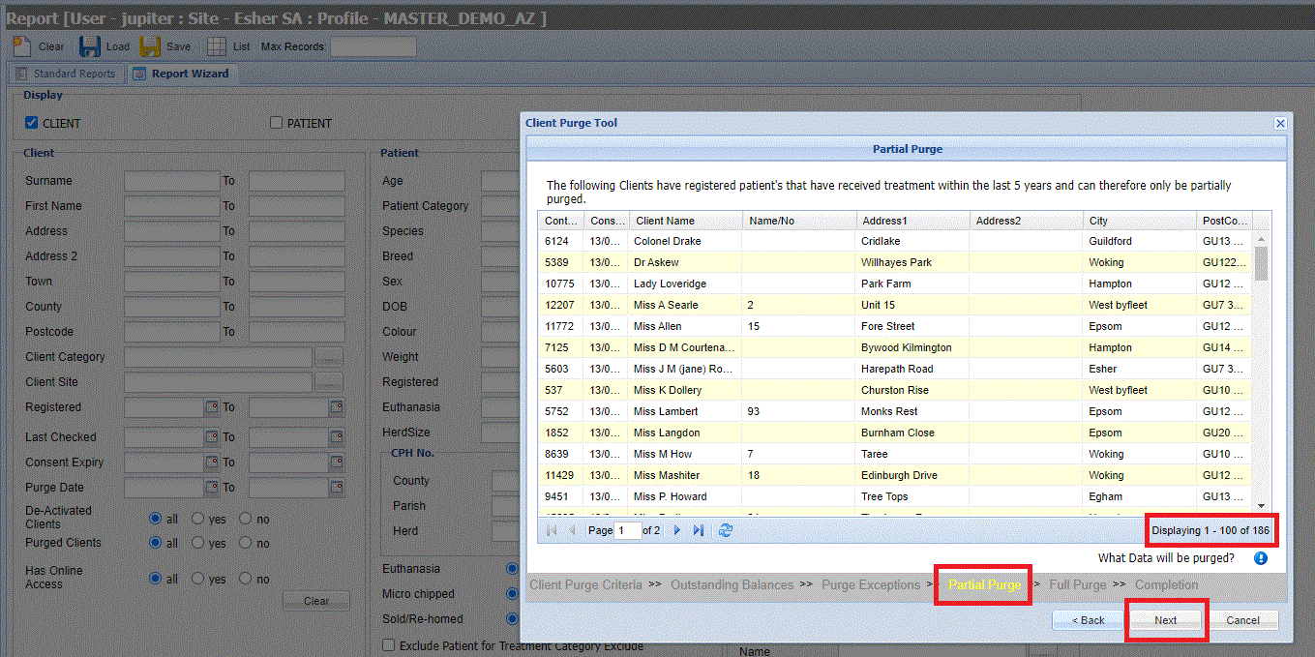Click scrollbar down arrow in client grid
This screenshot has height=657, width=1315.
click(x=1261, y=505)
